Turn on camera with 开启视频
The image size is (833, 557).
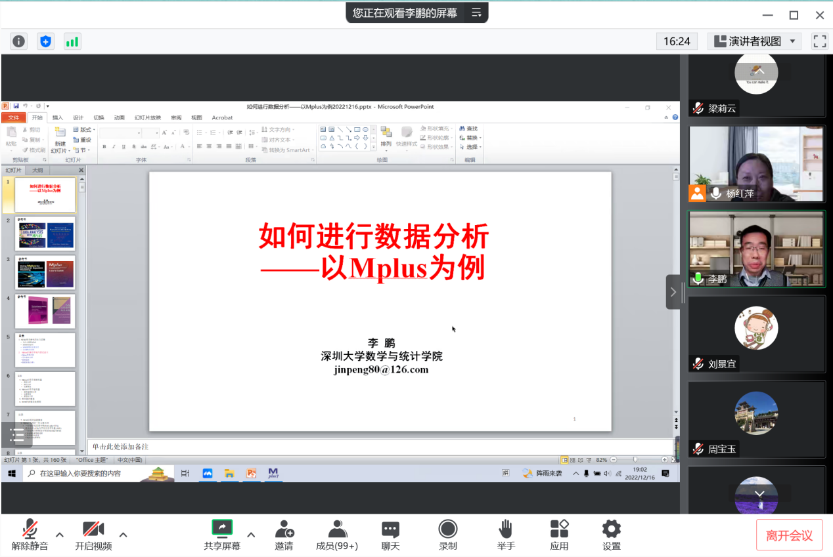coord(93,535)
